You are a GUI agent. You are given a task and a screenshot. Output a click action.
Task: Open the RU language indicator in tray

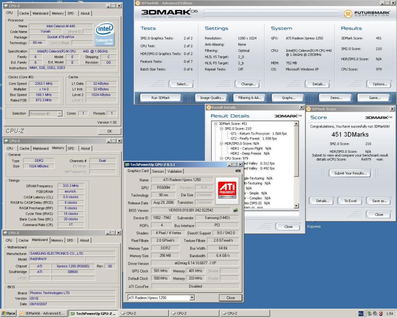361,313
